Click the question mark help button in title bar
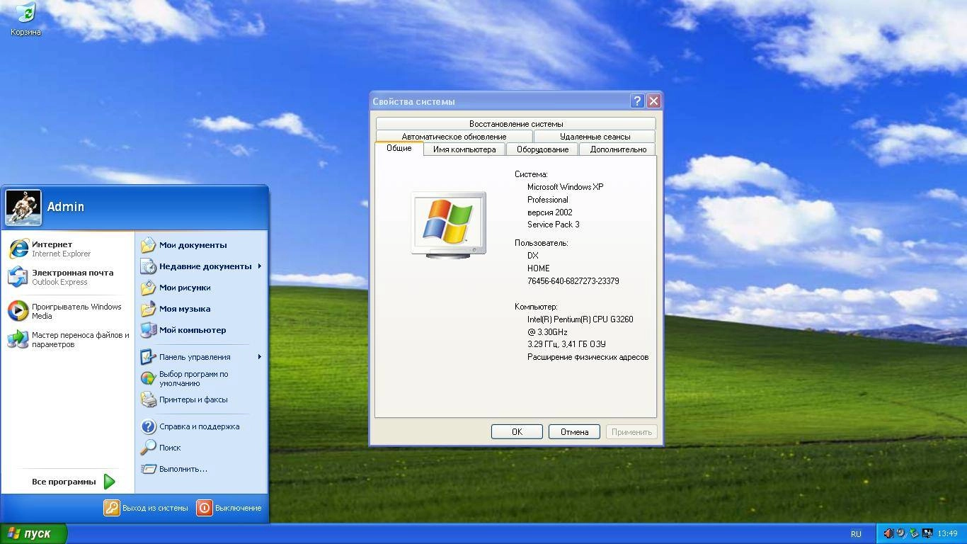This screenshot has height=544, width=967. pos(637,101)
